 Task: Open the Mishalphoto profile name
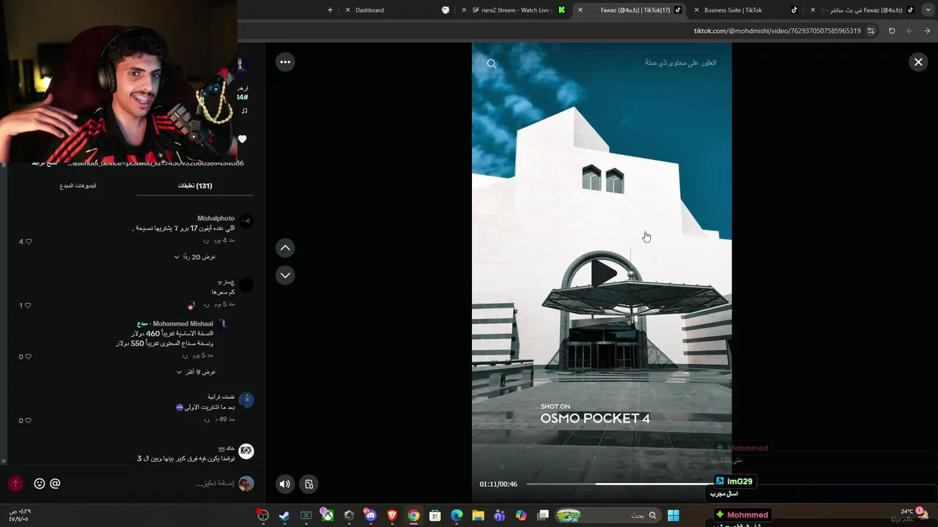[x=215, y=218]
